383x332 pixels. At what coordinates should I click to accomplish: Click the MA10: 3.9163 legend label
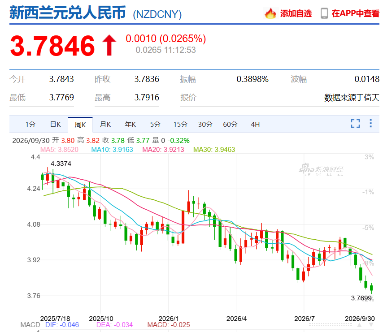coord(112,150)
